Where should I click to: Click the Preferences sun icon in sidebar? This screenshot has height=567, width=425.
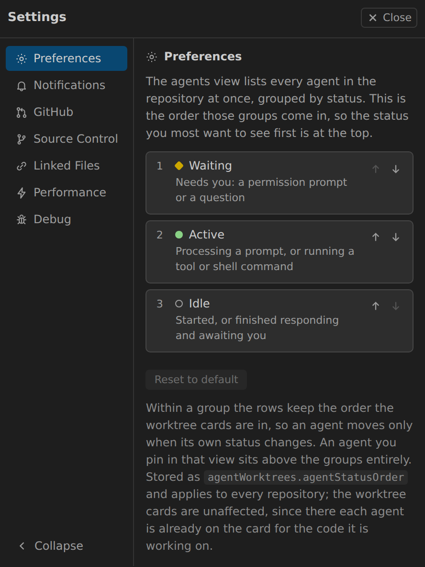click(22, 58)
